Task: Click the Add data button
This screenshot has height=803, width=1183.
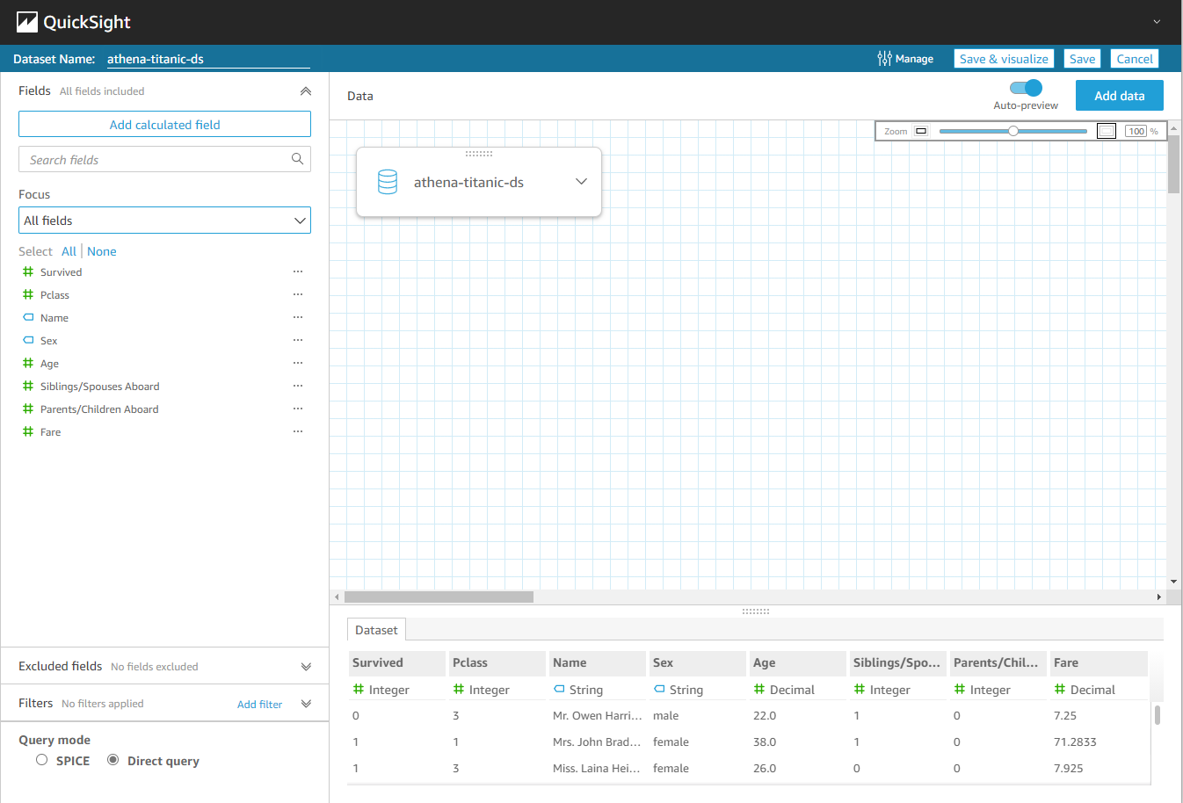Action: coord(1120,96)
